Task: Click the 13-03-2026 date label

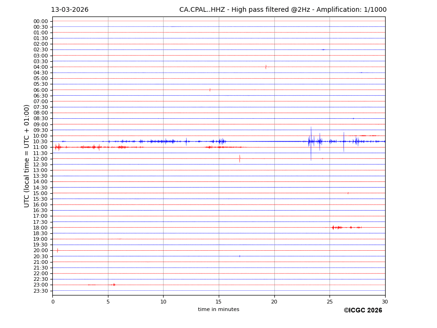Action: coord(70,10)
